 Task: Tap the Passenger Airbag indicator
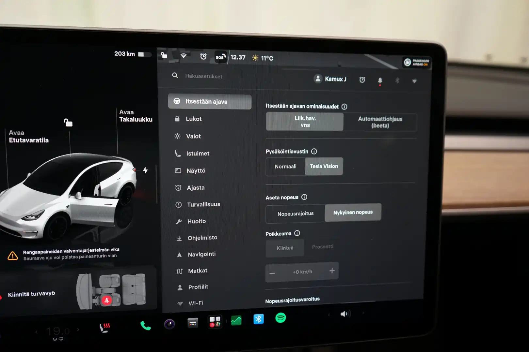(x=417, y=62)
